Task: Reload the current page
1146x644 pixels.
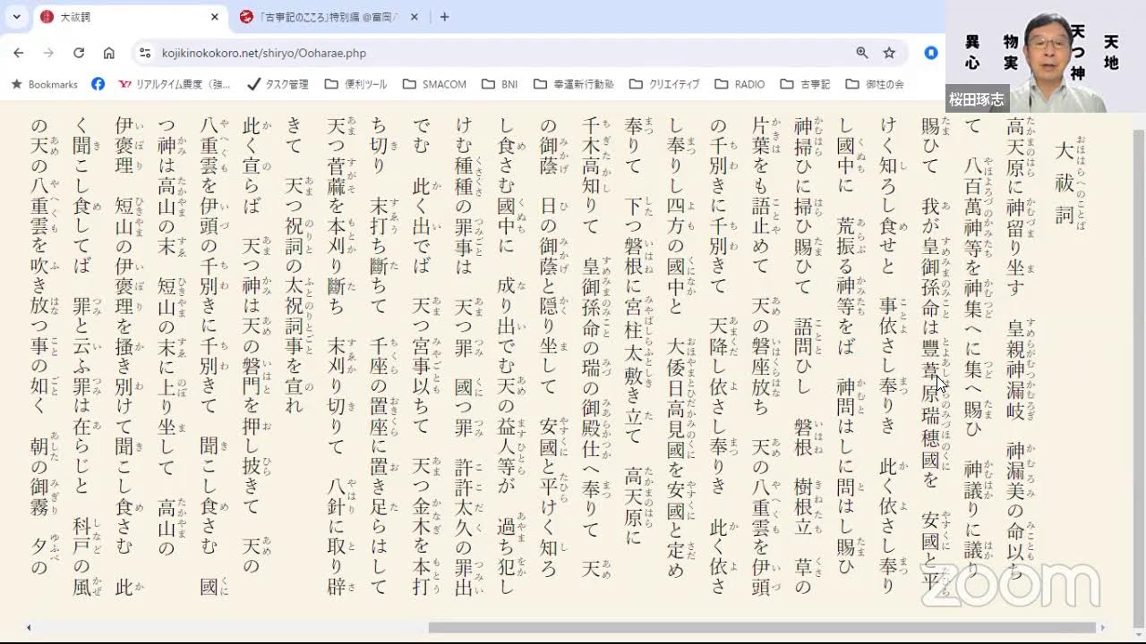Action: point(79,53)
